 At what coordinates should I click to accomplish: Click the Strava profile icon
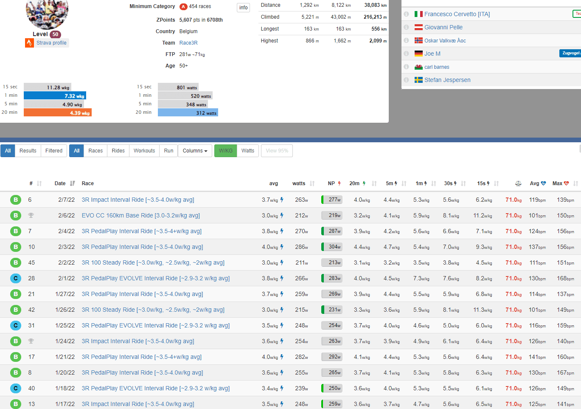29,43
